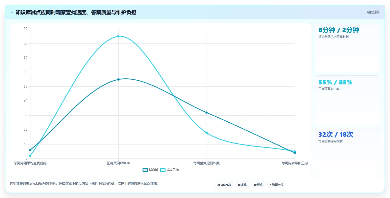The height and width of the screenshot is (198, 390).
Task: Select the 数据卡片 pill button
Action: (276, 185)
